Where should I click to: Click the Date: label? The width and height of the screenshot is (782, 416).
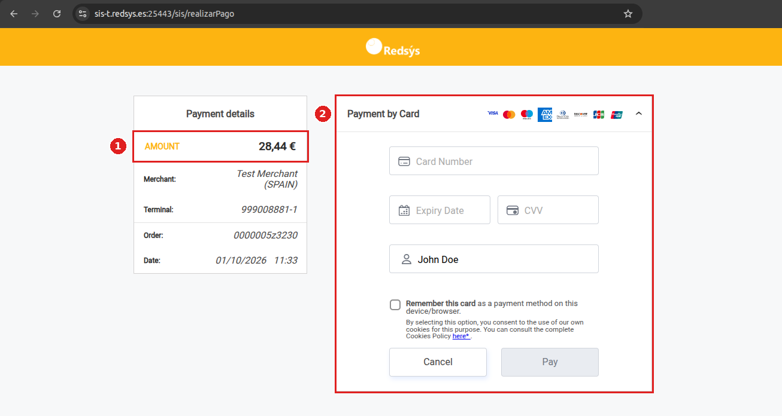152,261
